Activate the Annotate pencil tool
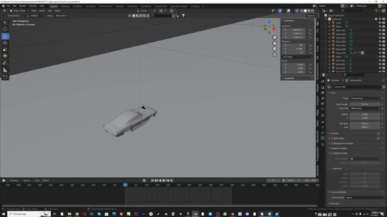Viewport: 387px width, 217px height. point(5,63)
